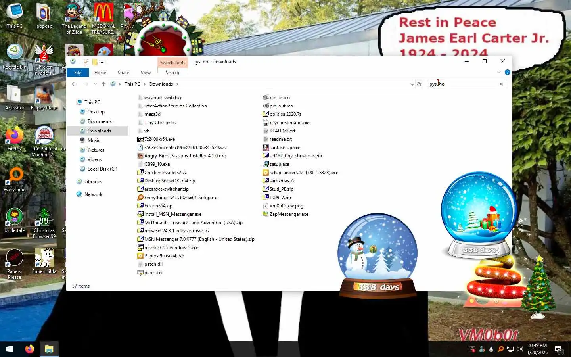This screenshot has height=357, width=571.
Task: Go back to previous folder
Action: [74, 84]
